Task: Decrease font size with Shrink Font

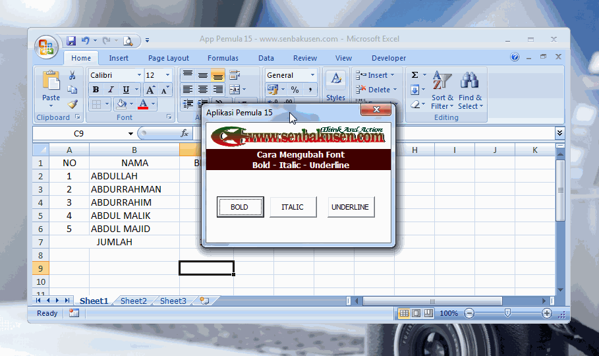Action: point(165,90)
